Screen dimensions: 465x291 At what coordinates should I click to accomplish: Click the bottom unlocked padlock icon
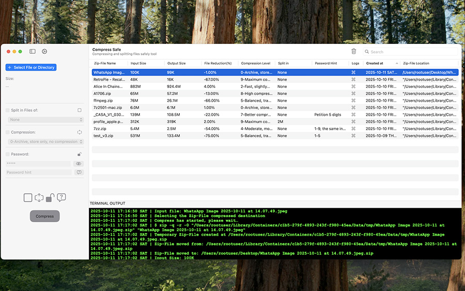click(x=50, y=197)
